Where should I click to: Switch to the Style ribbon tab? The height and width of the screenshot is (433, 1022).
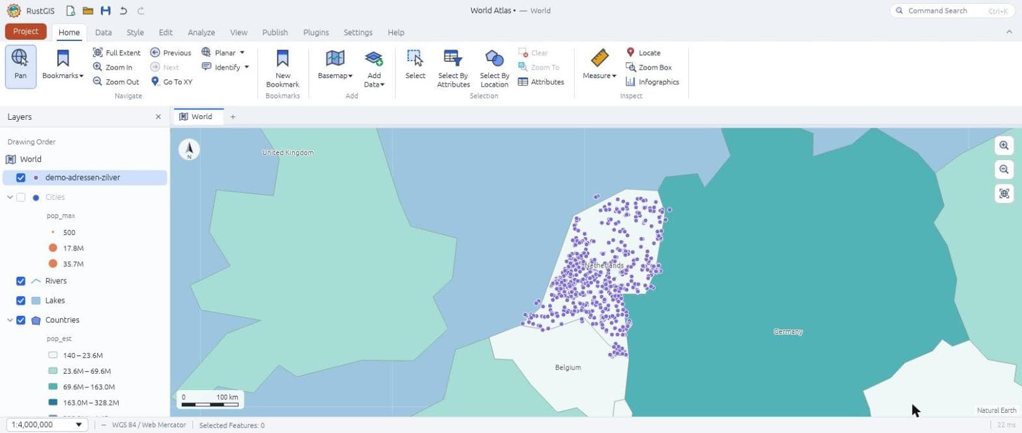[136, 33]
